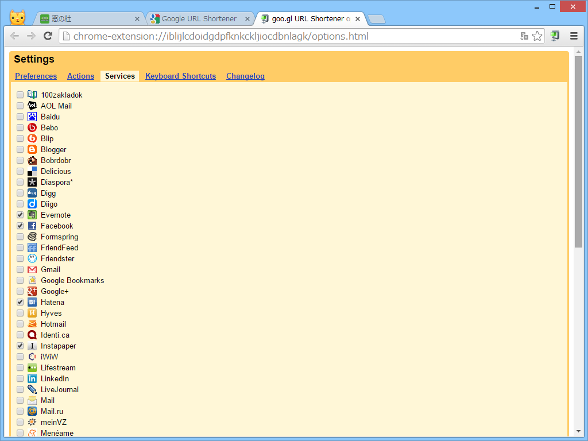
Task: Click the Mail.ru at-sign icon
Action: pyautogui.click(x=32, y=411)
